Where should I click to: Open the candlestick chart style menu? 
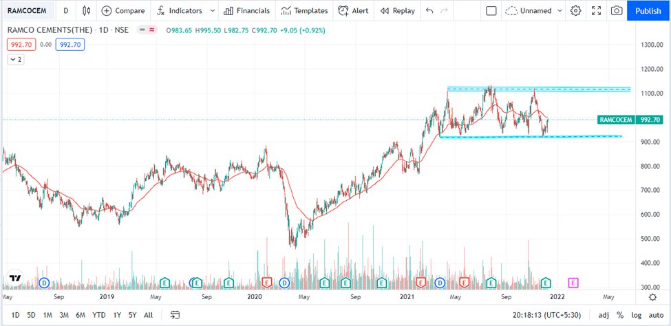click(x=87, y=11)
